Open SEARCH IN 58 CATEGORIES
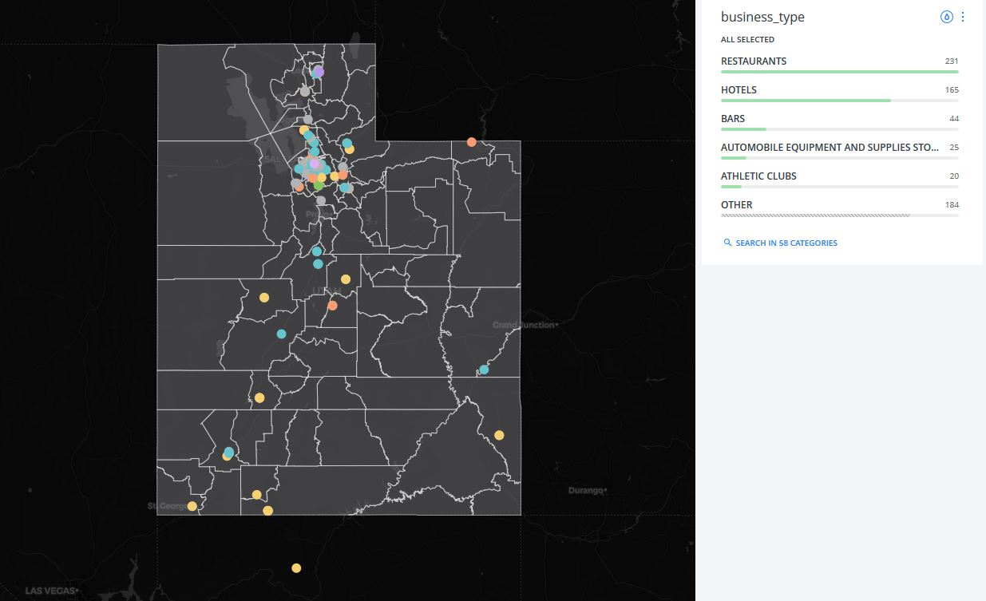 pyautogui.click(x=780, y=243)
